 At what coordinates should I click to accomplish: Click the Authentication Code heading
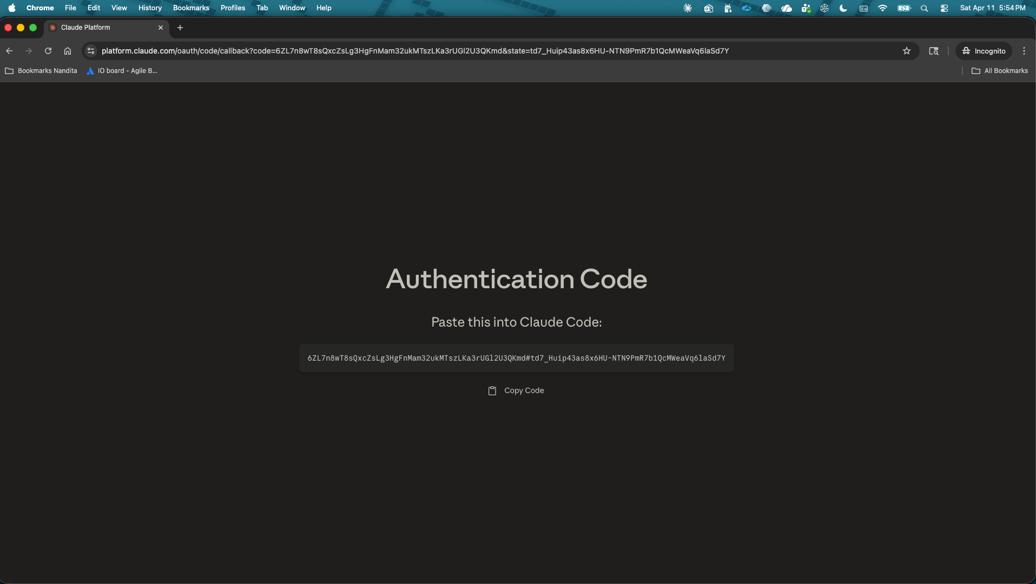click(516, 279)
